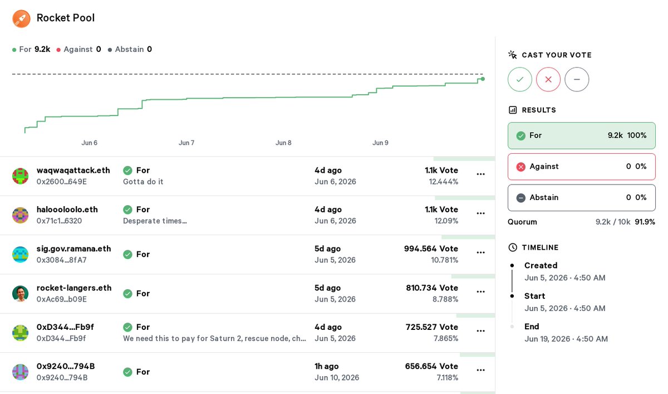Click the green For checkmark in halooloolo.eth row
Screen dimensions: 668x394
coord(127,210)
